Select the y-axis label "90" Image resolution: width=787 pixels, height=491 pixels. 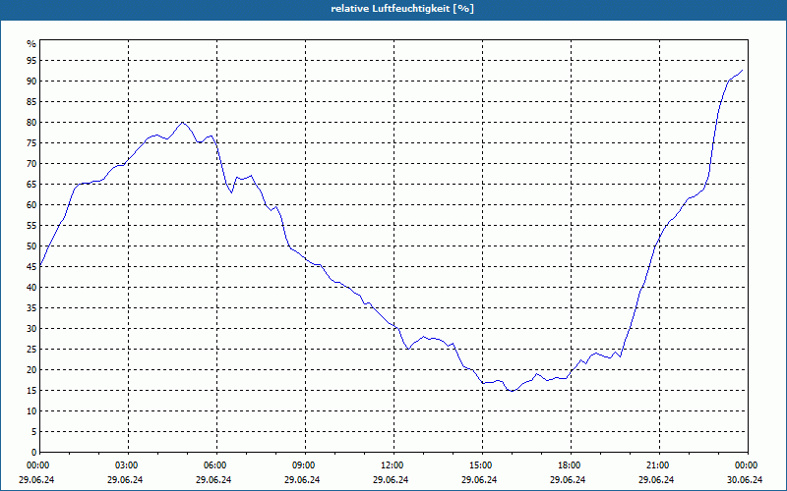pyautogui.click(x=31, y=82)
